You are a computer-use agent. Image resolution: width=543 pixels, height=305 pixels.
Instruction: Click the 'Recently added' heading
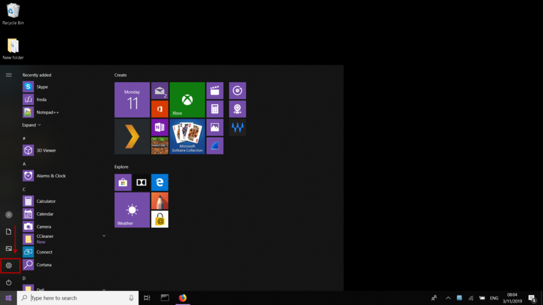37,75
